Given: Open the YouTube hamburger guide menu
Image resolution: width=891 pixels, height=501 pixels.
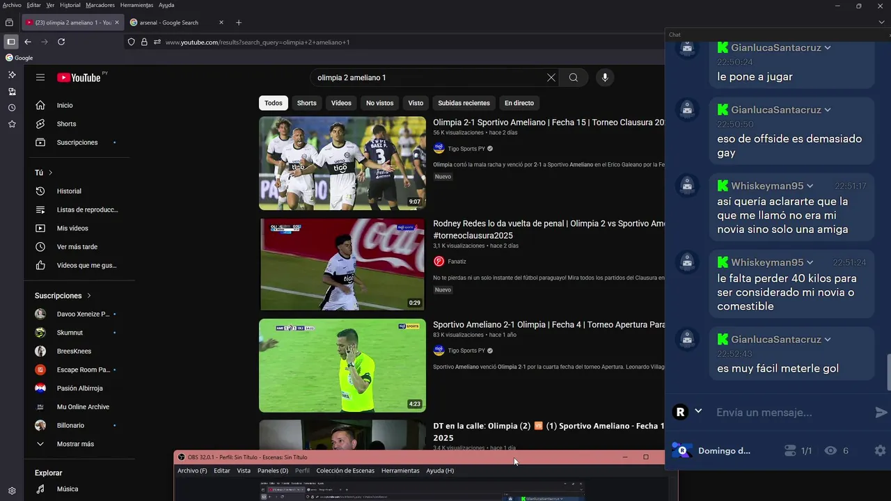Looking at the screenshot, I should click(40, 77).
